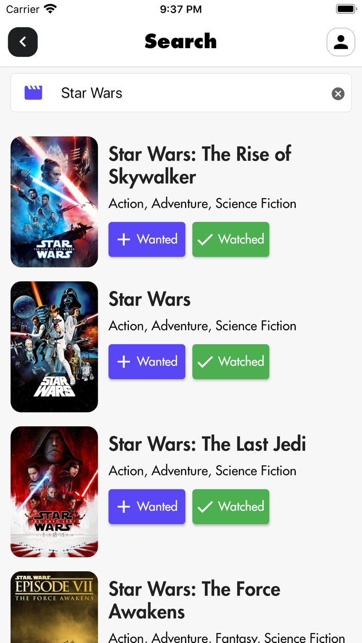
Task: Click the battery indicator in the status bar
Action: [345, 8]
